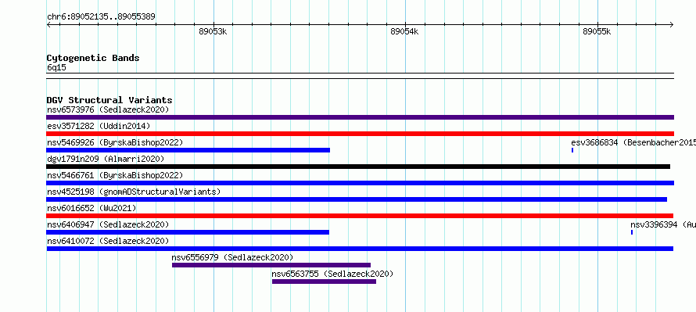Select the blue nsv5469926 variant bar

[x=188, y=150]
